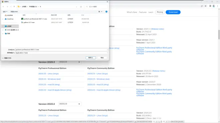
Task: Open the Organize menu in dialog toolbar
Action: point(5,12)
